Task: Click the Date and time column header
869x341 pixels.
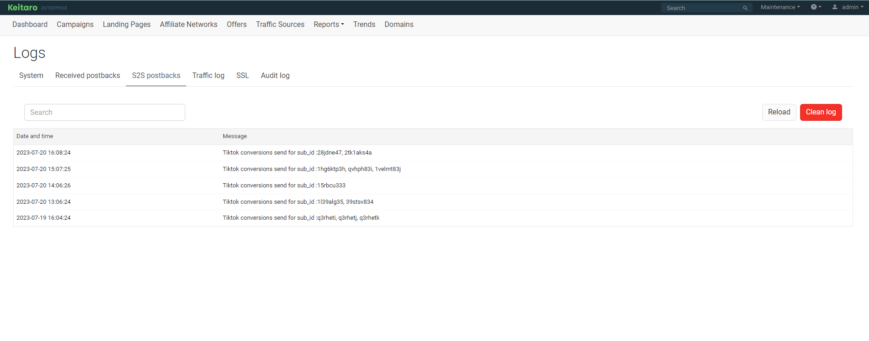Action: pyautogui.click(x=35, y=136)
